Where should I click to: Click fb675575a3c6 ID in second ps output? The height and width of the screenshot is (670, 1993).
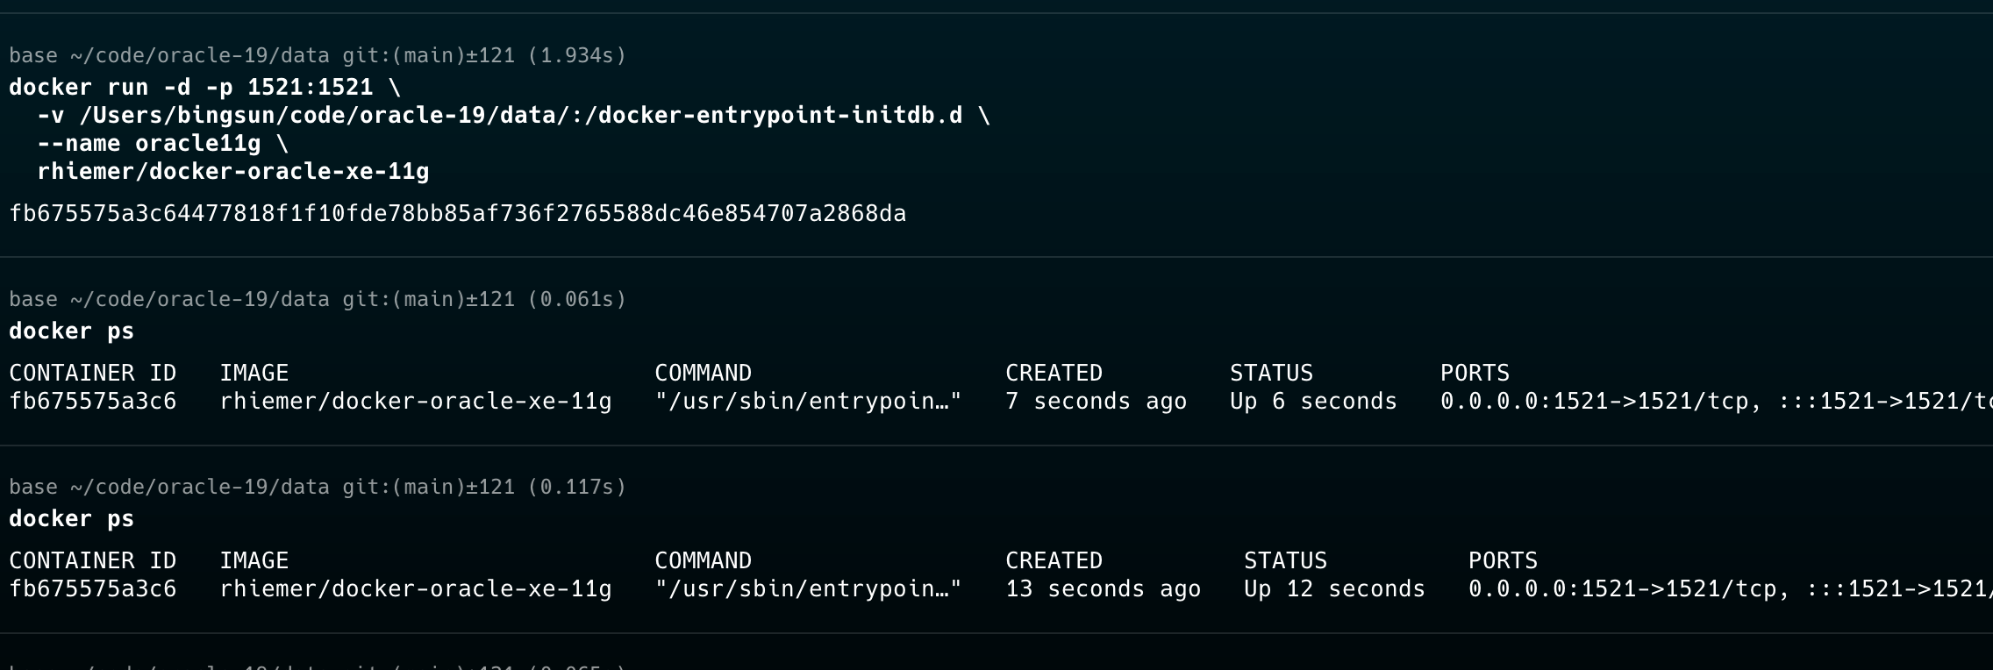(93, 589)
